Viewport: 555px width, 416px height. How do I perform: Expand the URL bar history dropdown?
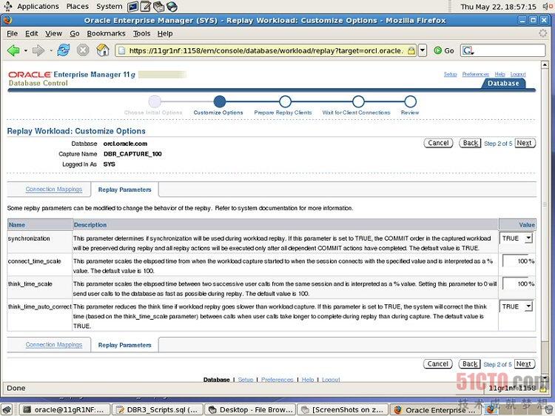pyautogui.click(x=423, y=50)
